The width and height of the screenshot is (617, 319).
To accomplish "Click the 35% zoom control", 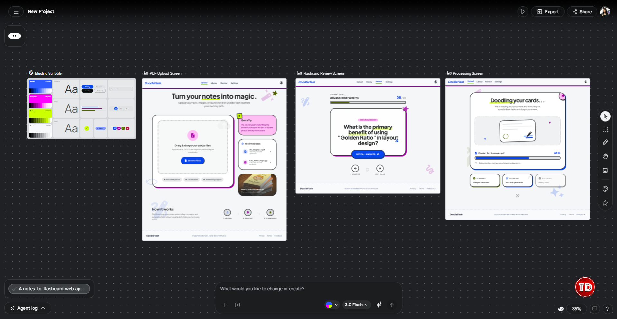I will coord(576,309).
